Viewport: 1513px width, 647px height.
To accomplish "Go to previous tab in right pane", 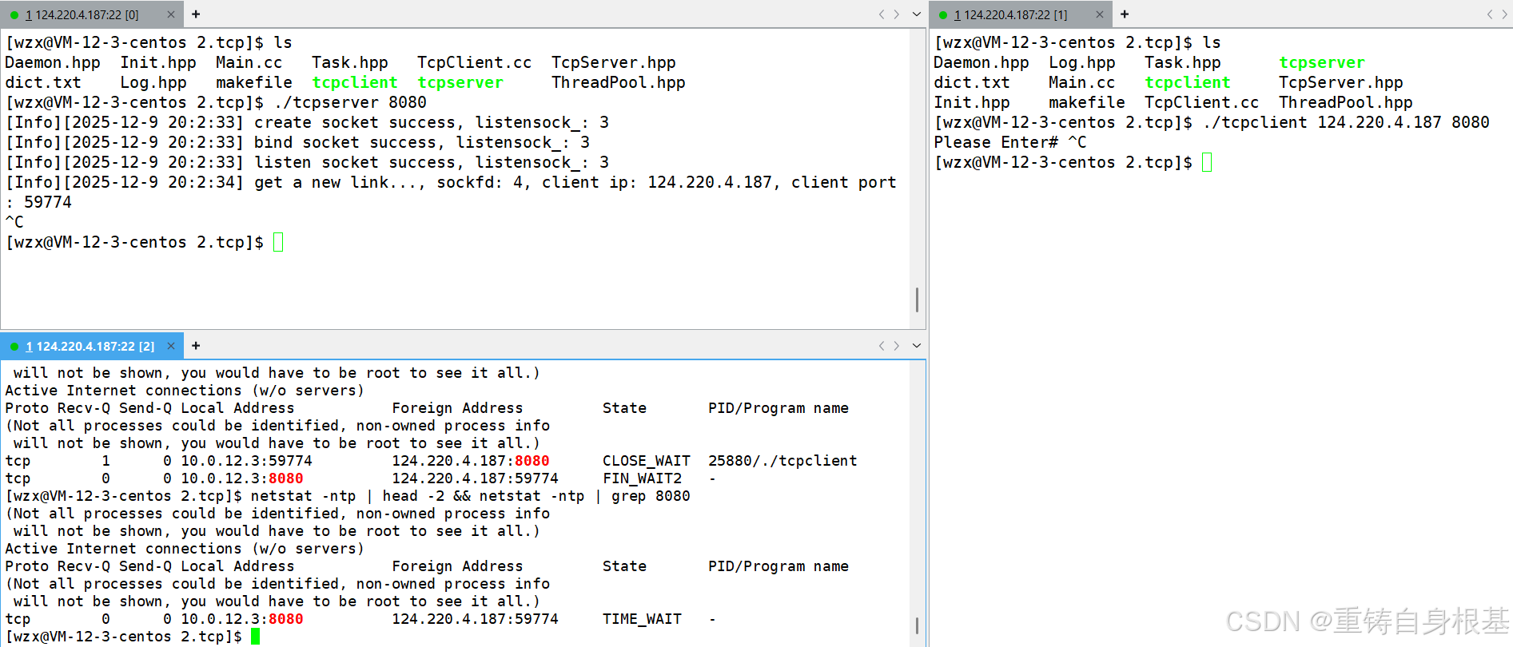I will 1491,14.
